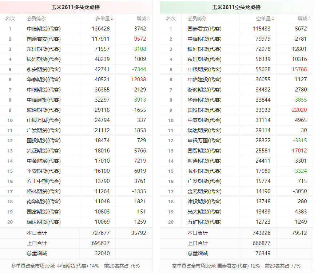The width and height of the screenshot is (314, 273).
Task: Sort short table by 增减 arrow icon
Action: tap(309, 19)
